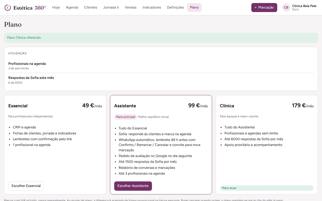This screenshot has height=201, width=322.
Task: Click the 3 de sem limite value
Action: (x=18, y=68)
